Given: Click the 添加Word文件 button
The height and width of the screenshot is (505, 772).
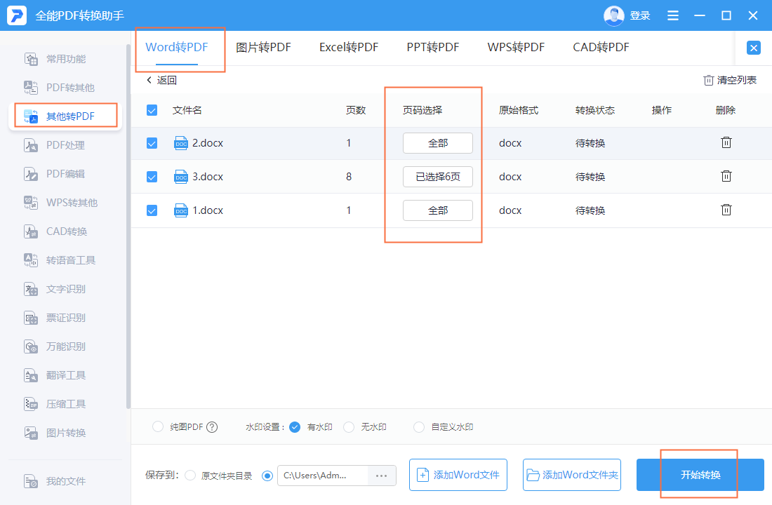Looking at the screenshot, I should 458,475.
